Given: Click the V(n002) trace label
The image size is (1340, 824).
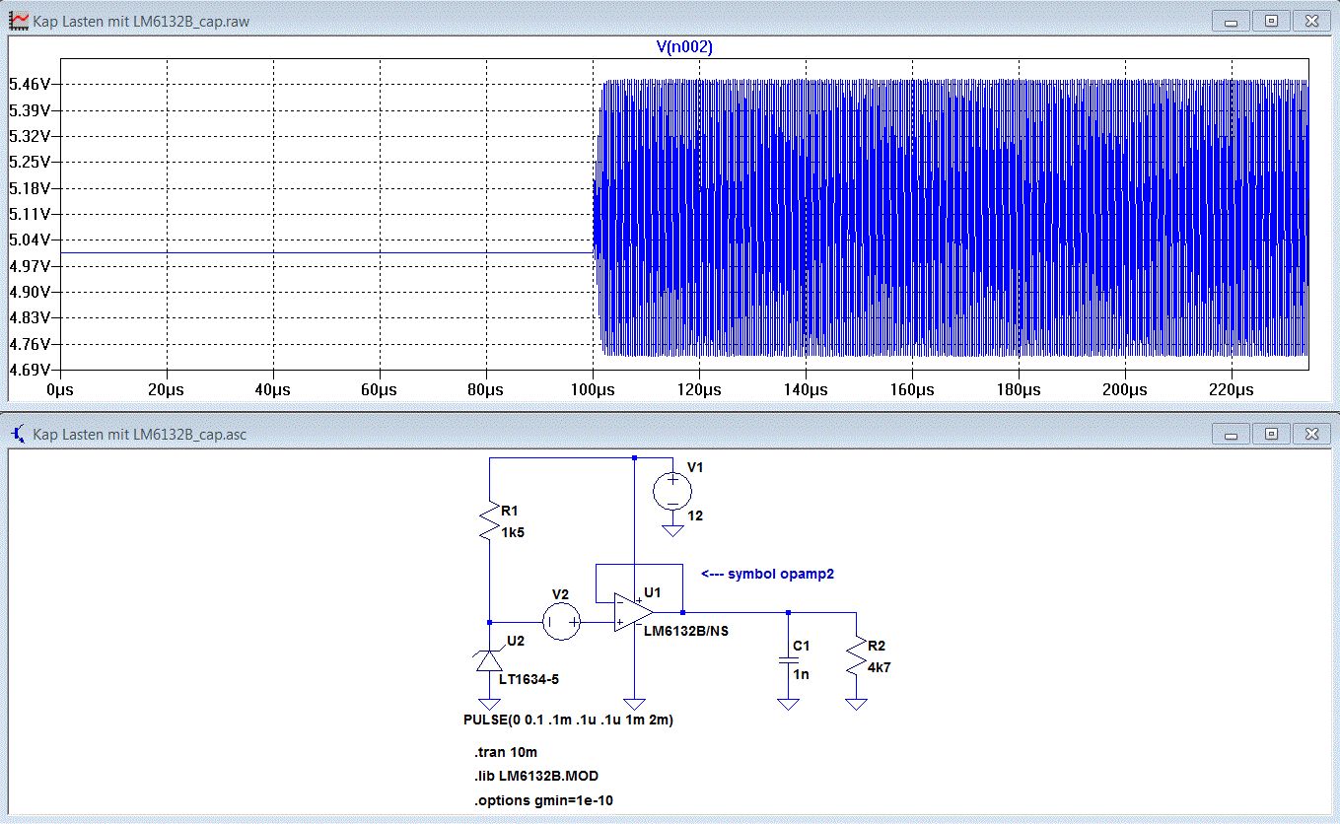Looking at the screenshot, I should coord(684,47).
